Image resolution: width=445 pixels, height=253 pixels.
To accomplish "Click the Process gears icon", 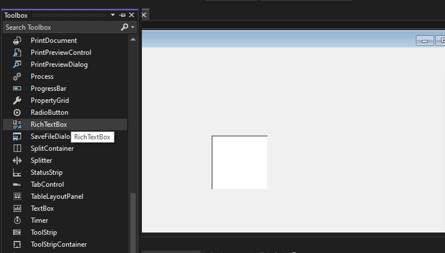I will 17,77.
